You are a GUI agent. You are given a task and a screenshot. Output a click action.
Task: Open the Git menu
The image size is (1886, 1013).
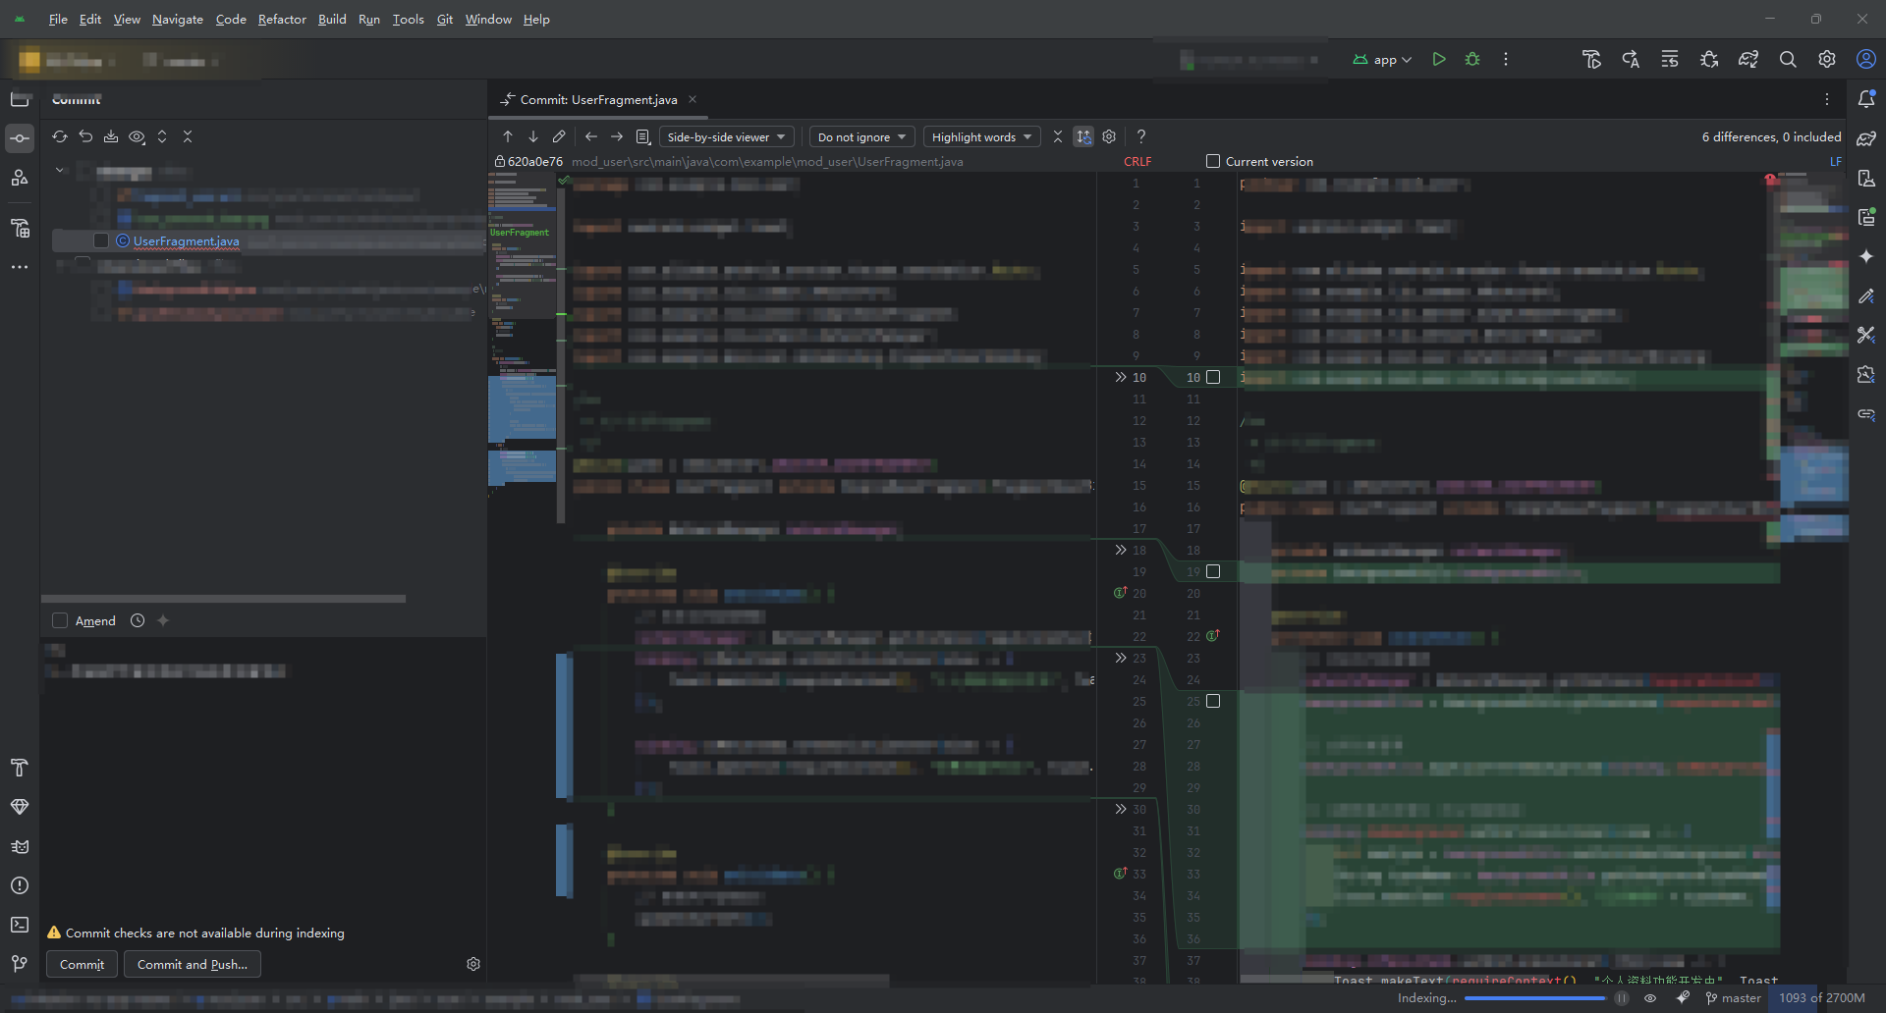tap(444, 19)
